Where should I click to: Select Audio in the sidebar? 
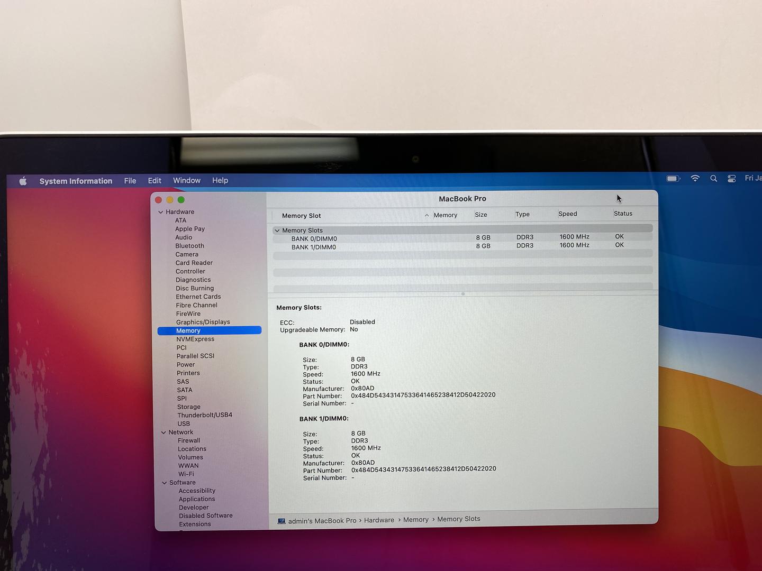[184, 237]
